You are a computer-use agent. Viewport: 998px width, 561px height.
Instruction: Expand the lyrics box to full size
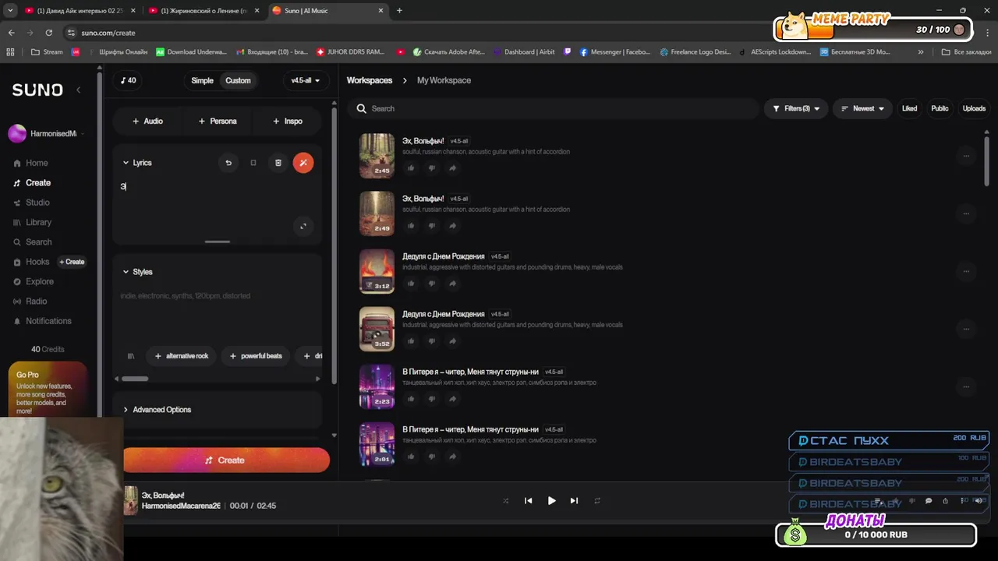tap(303, 226)
